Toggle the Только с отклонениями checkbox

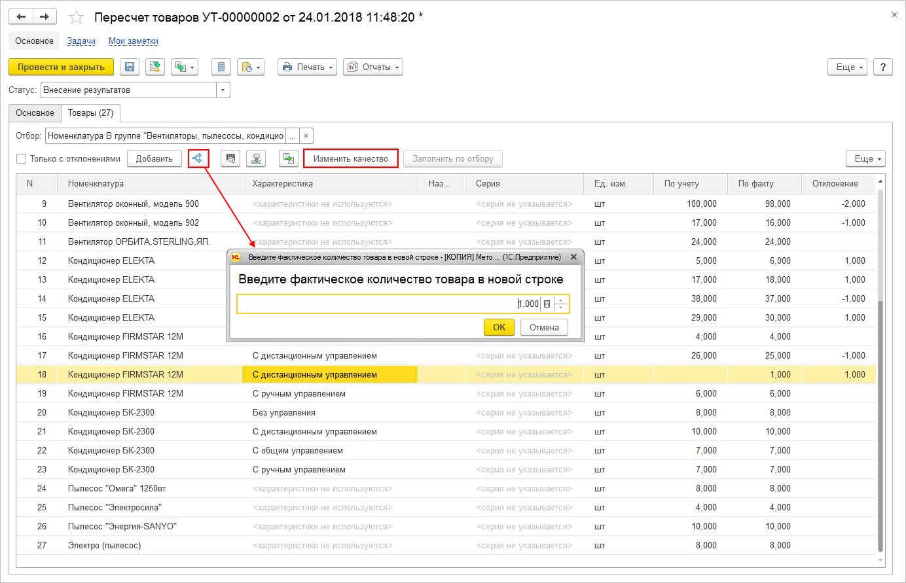coord(22,158)
